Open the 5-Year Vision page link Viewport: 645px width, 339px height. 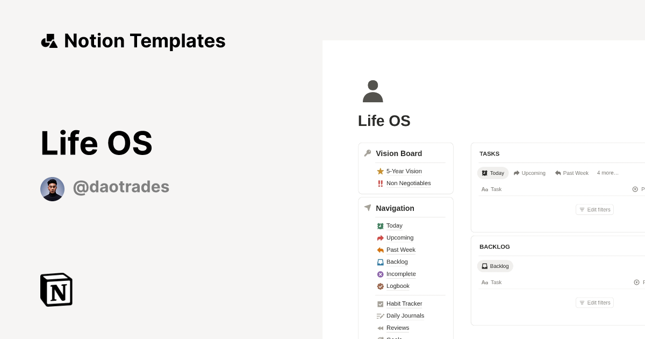[x=404, y=171]
